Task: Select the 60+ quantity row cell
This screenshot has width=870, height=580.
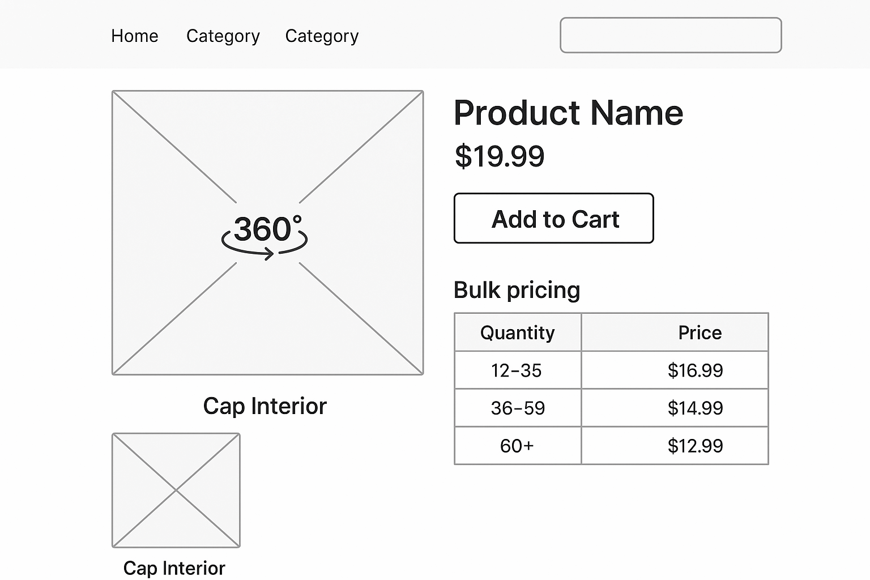Action: tap(517, 446)
